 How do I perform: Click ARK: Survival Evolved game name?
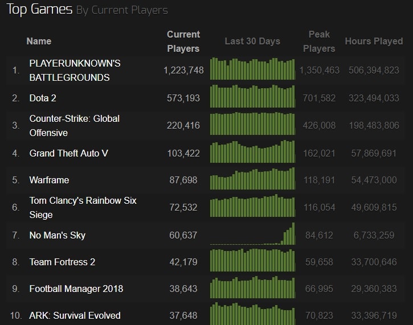(x=75, y=315)
